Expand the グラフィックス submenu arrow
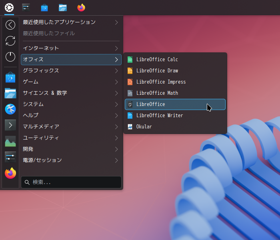This screenshot has width=280, height=240. 116,71
